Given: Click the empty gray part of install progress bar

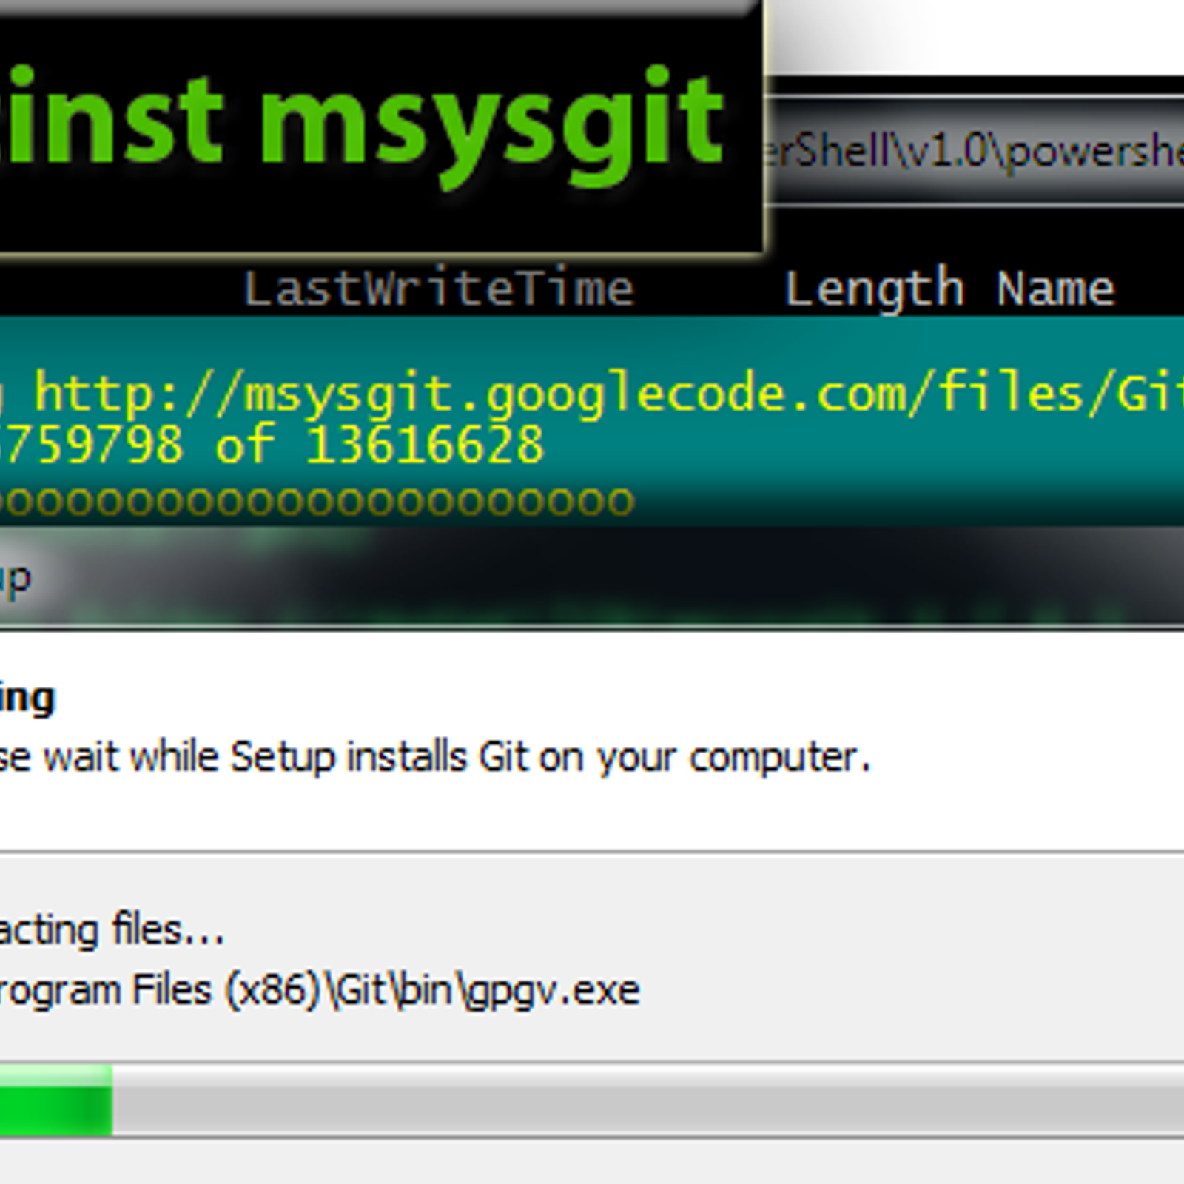Looking at the screenshot, I should 647,1100.
